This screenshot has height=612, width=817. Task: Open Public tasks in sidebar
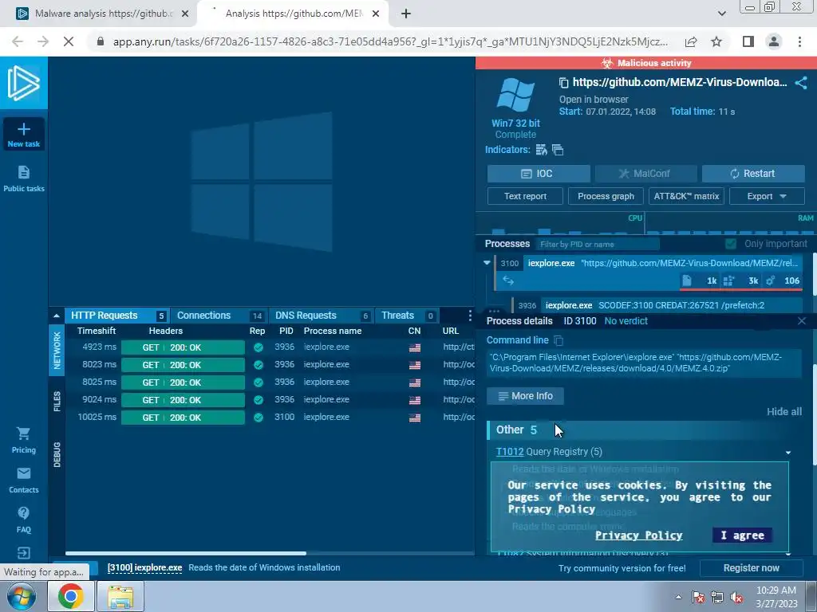pos(23,178)
